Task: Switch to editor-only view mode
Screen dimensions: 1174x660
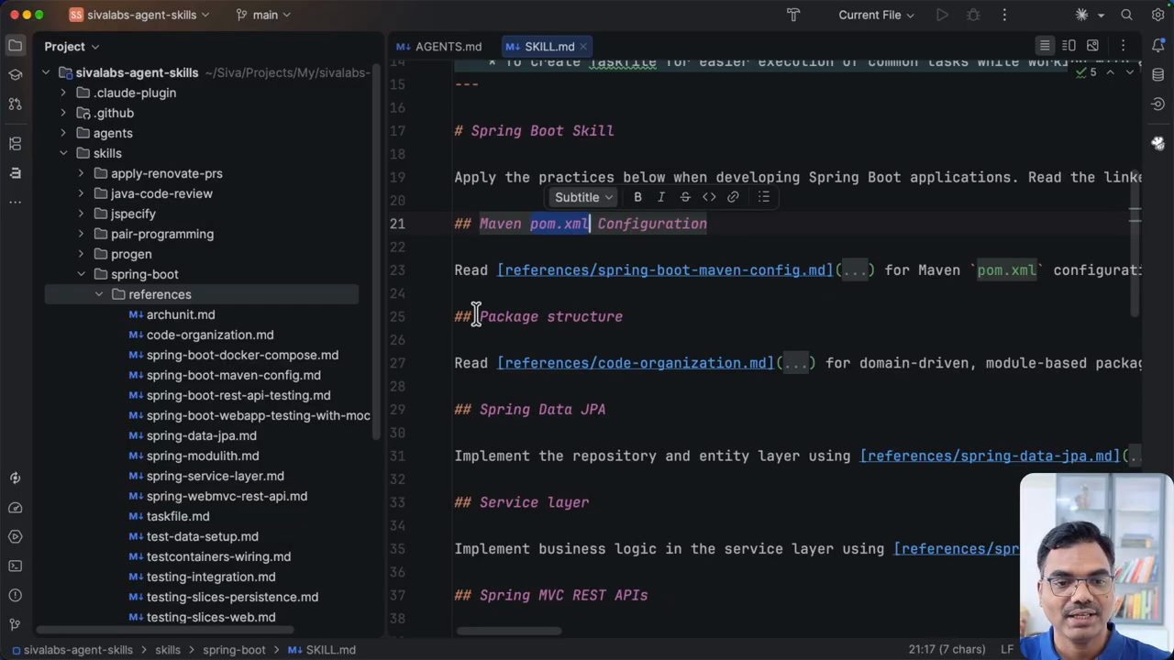Action: tap(1045, 46)
